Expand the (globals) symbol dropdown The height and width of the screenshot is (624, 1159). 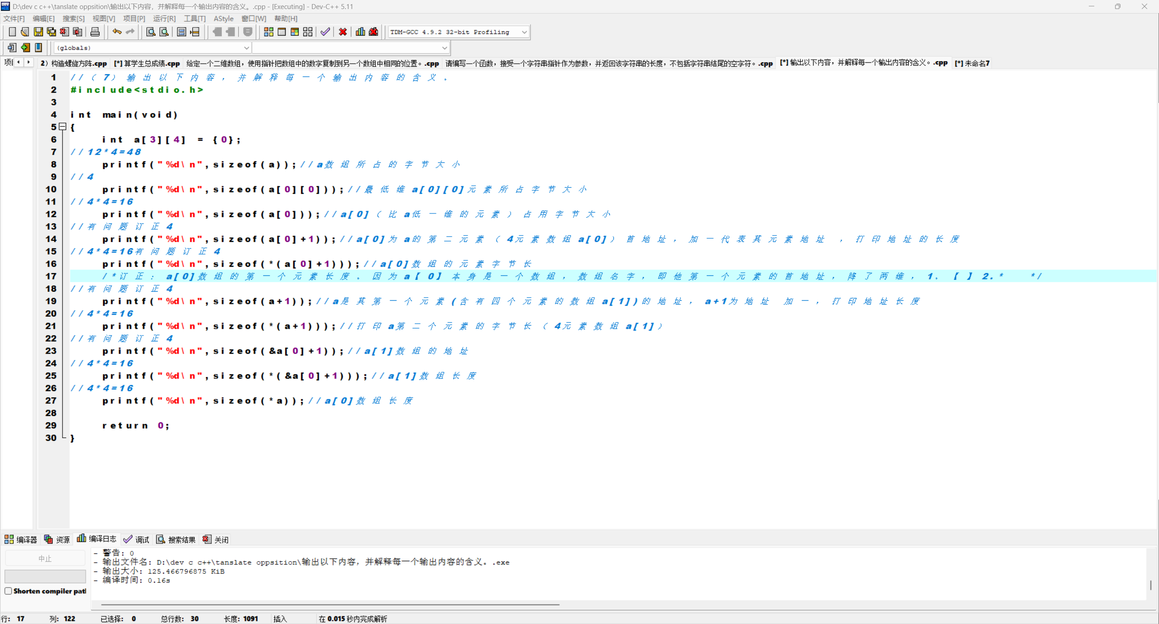[x=246, y=47]
